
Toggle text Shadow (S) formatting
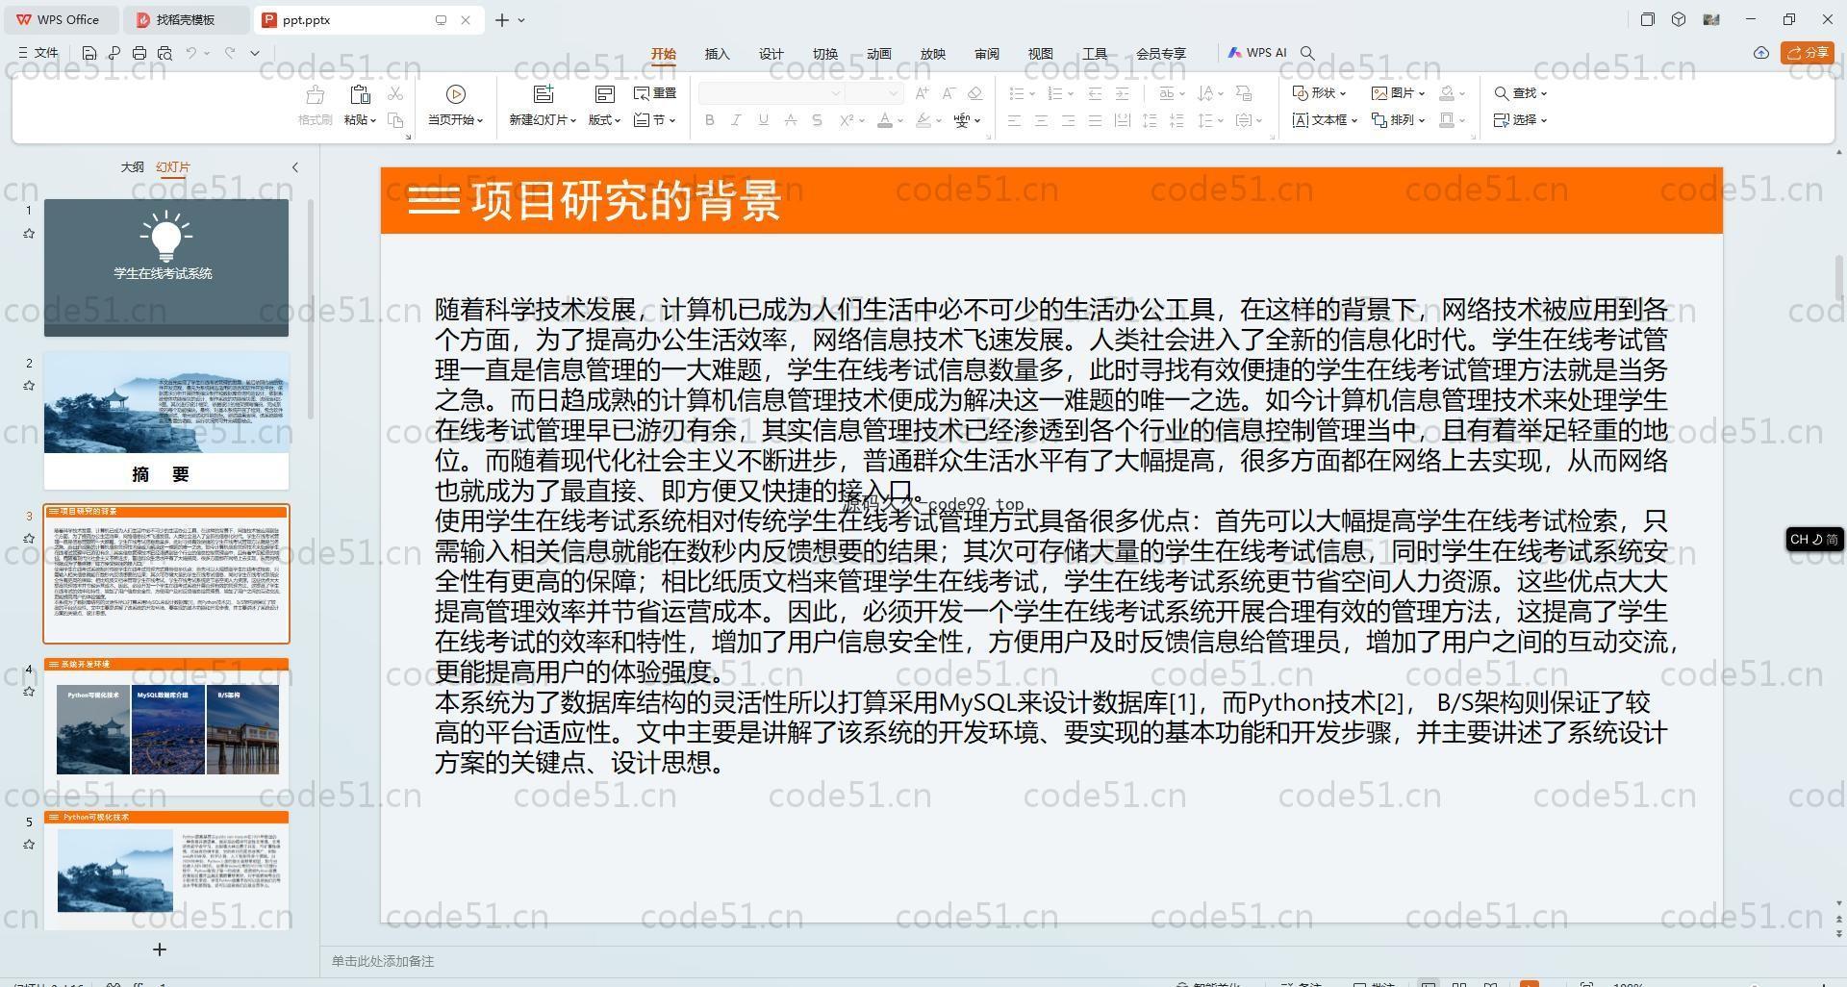[x=817, y=120]
